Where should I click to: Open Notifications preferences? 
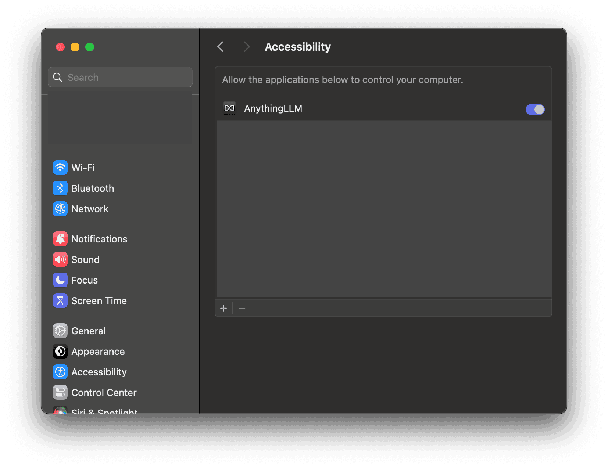[x=99, y=239]
